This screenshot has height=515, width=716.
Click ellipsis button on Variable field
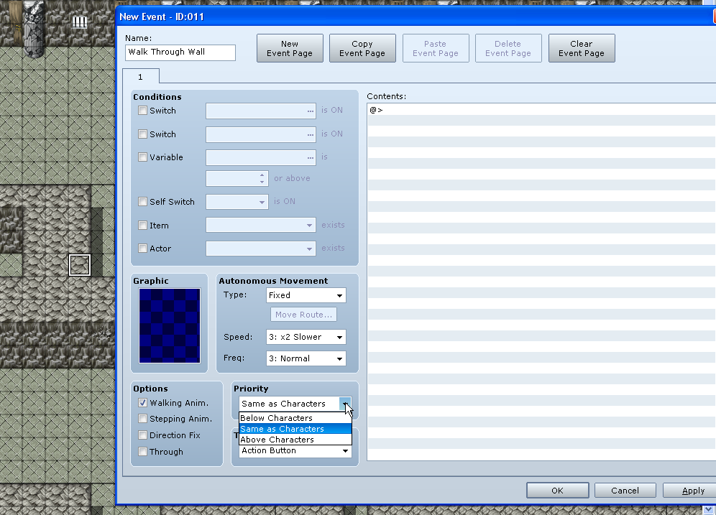(x=310, y=158)
